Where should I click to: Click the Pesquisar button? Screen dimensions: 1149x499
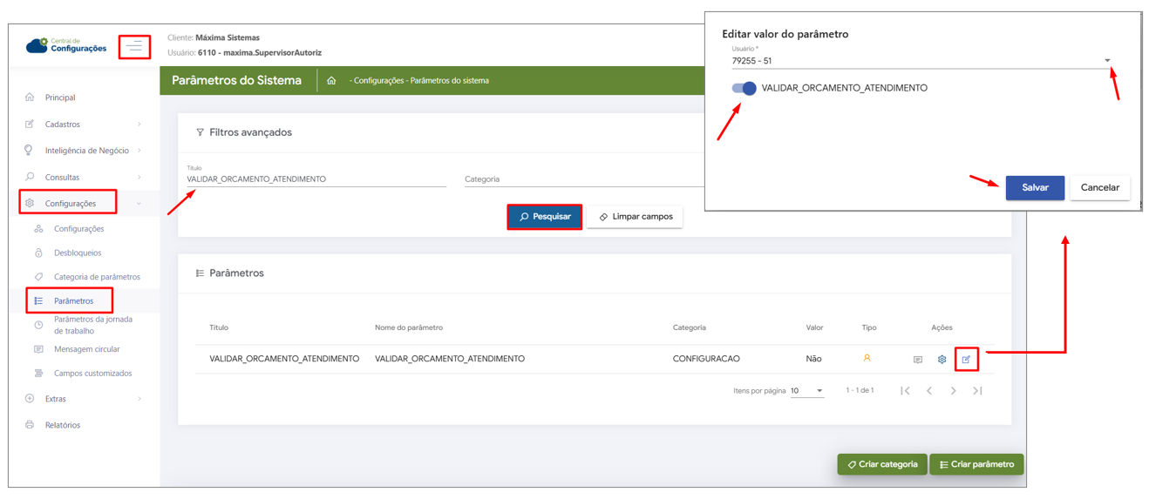pyautogui.click(x=545, y=217)
